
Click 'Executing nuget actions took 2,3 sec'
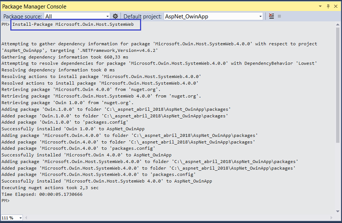(x=50, y=187)
